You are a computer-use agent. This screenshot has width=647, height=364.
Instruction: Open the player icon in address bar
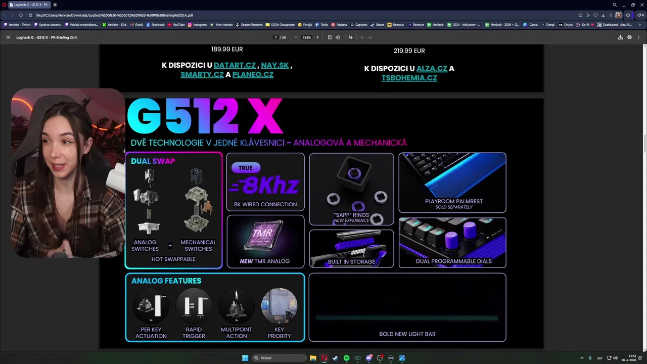click(588, 15)
